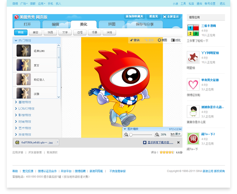This screenshot has width=237, height=194.
Task: Open the 应用详情 link
Action: 18,152
